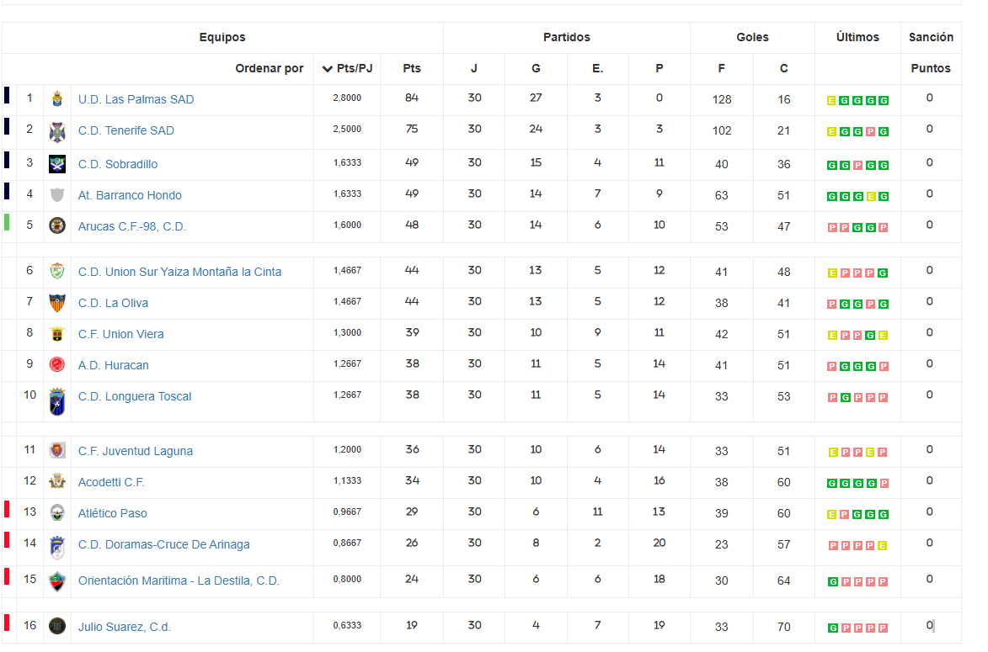This screenshot has width=988, height=652.
Task: Click Julio Suarez goals-against value 70
Action: [x=784, y=627]
